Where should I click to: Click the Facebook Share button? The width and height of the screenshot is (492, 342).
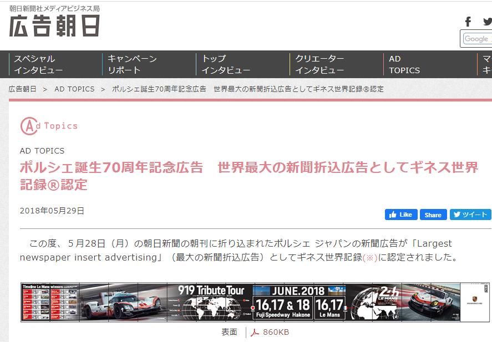(x=433, y=215)
